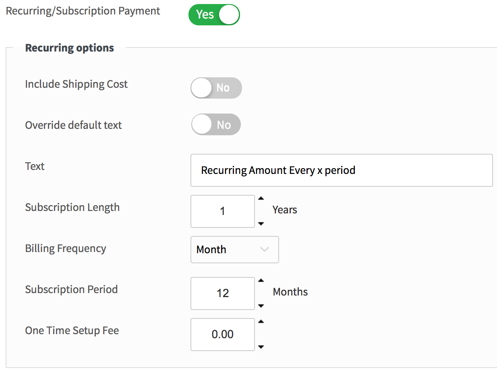Image resolution: width=497 pixels, height=372 pixels.
Task: Click into the One Time Setup Fee field
Action: [222, 335]
